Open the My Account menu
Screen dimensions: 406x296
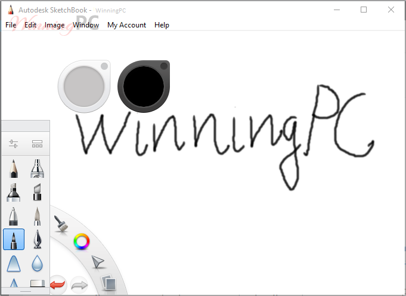126,25
